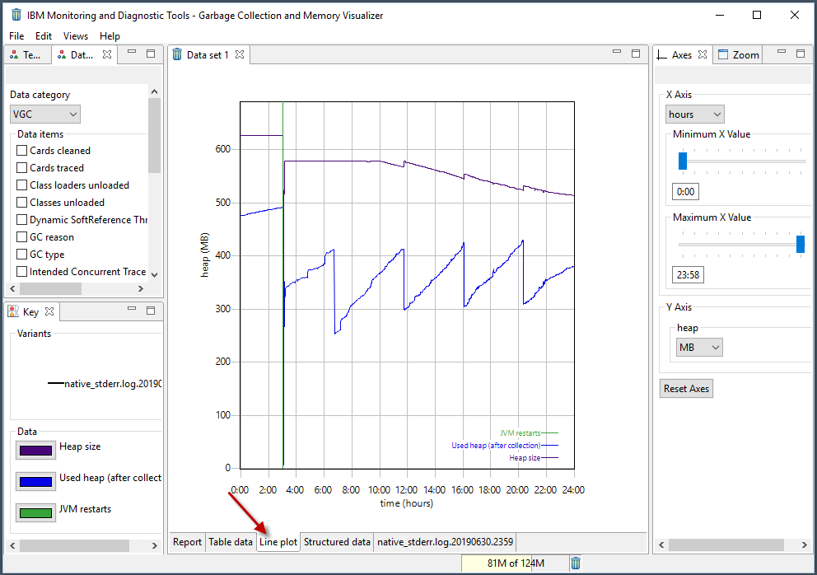This screenshot has height=575, width=817.
Task: Toggle Classes unloaded checkbox
Action: [22, 202]
